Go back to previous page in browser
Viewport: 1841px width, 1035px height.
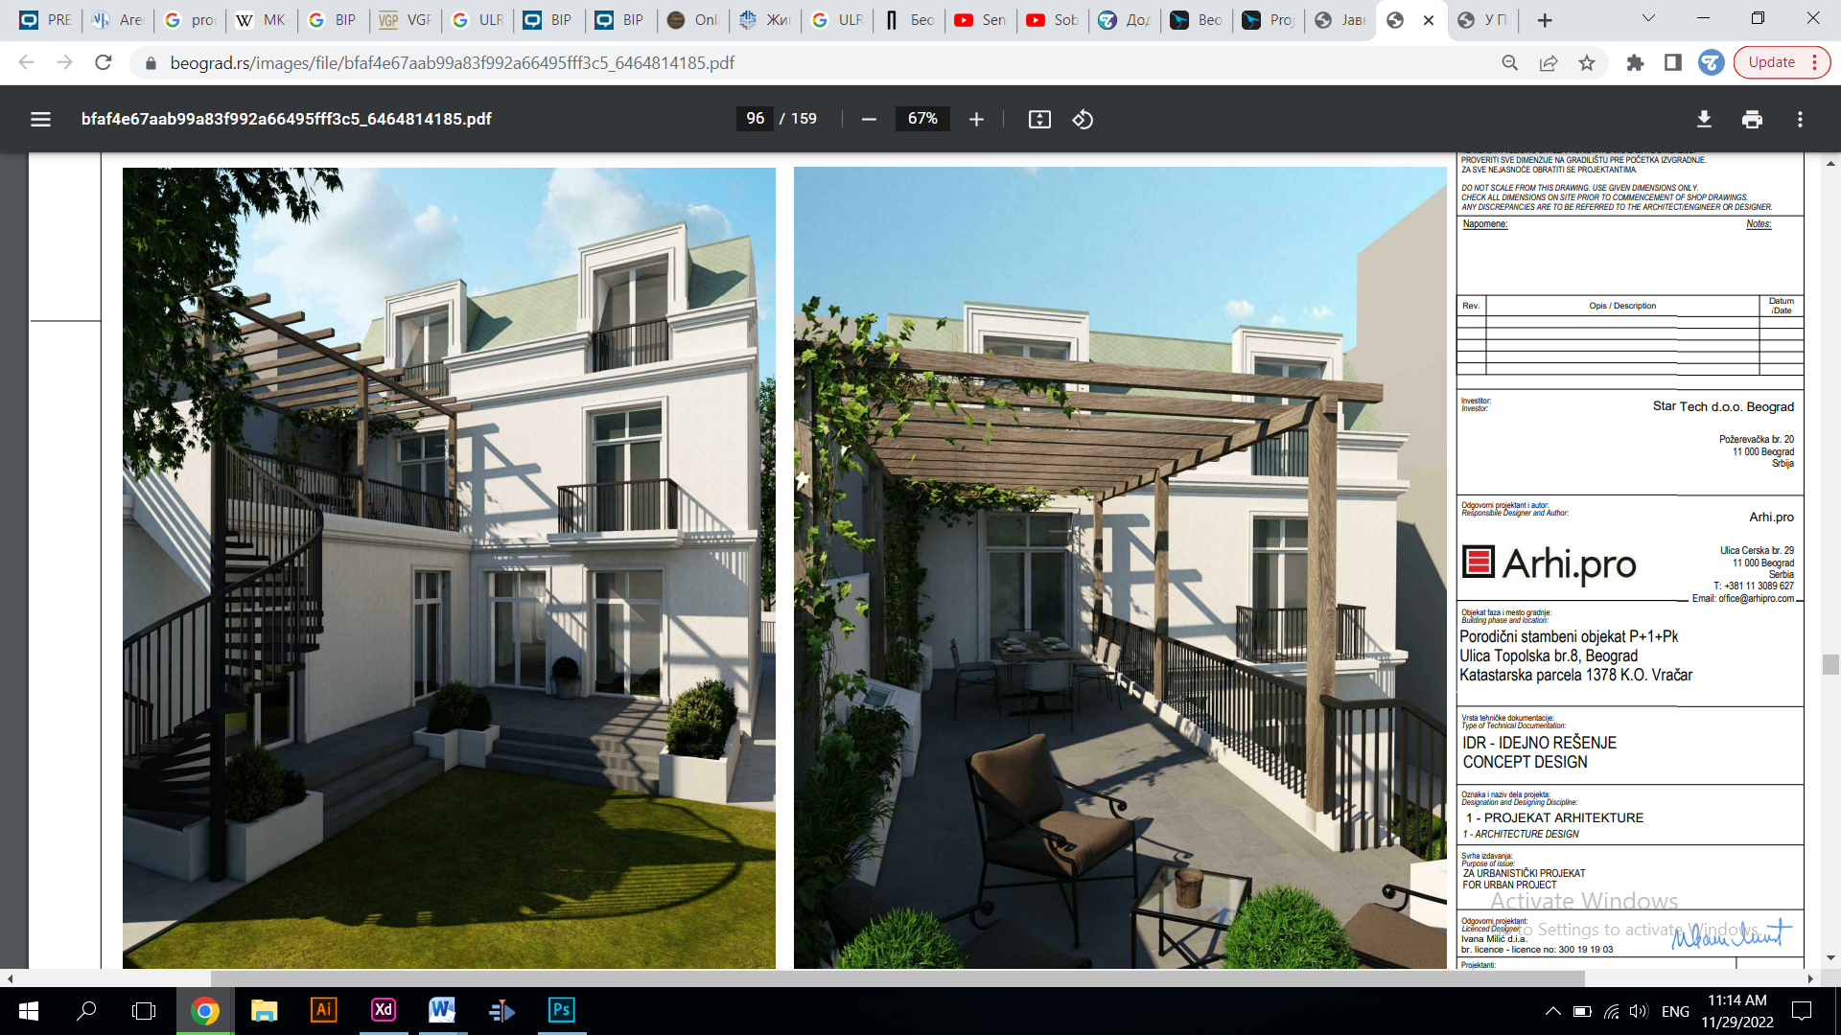tap(26, 62)
